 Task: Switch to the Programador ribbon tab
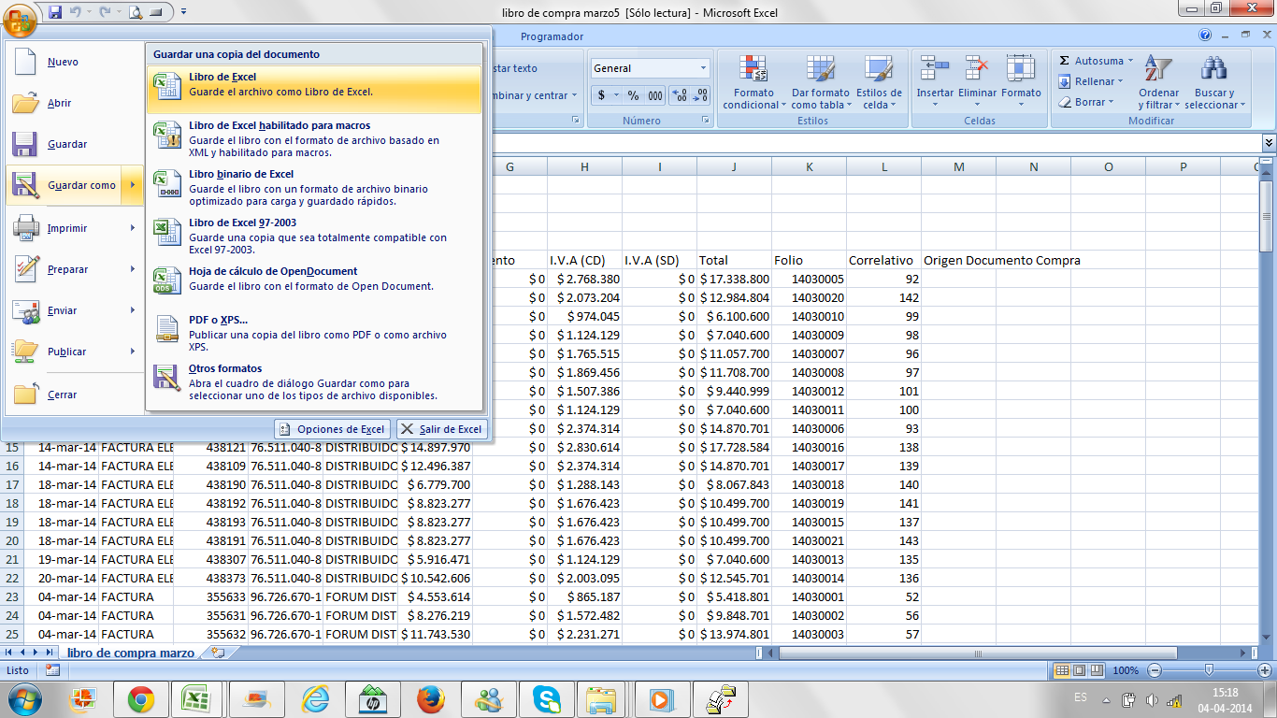pos(552,36)
